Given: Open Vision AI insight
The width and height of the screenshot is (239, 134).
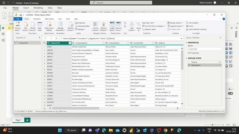Looking at the screenshot, I should pos(190,26).
